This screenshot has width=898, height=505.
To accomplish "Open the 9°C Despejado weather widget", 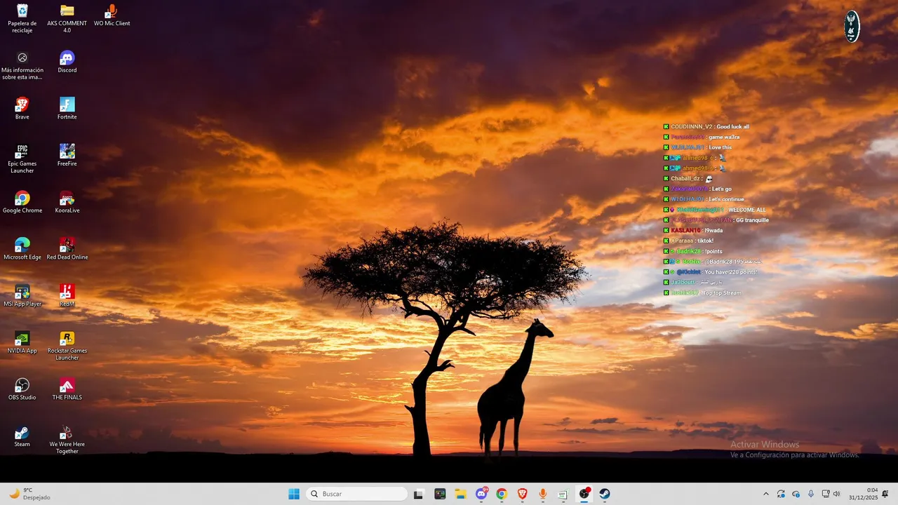I will pyautogui.click(x=30, y=494).
